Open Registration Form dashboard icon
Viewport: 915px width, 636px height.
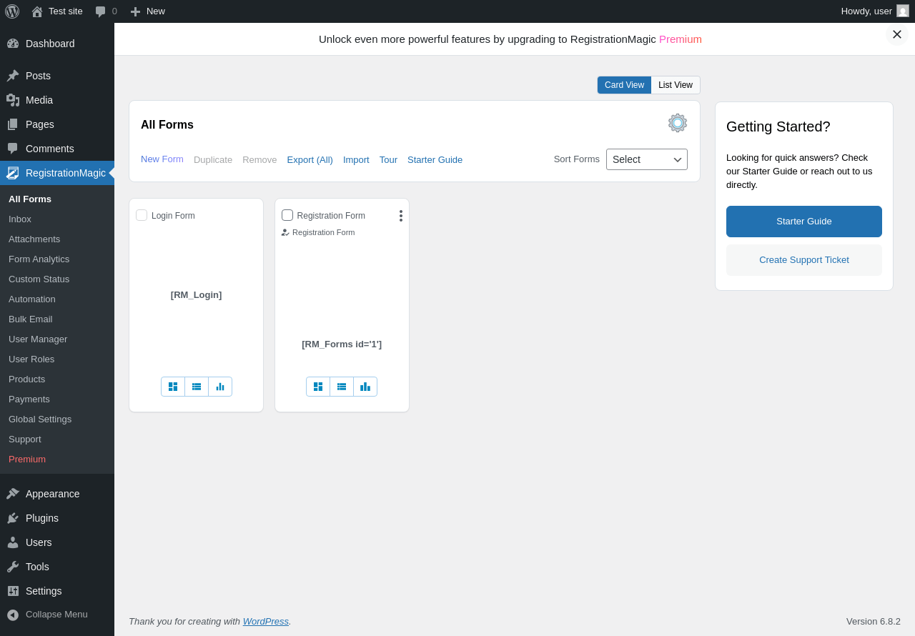click(318, 387)
